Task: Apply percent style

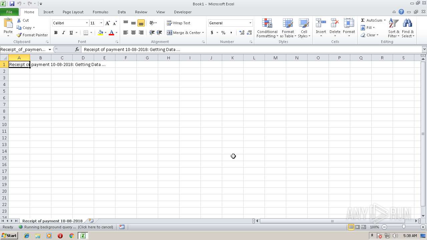Action: [x=223, y=33]
